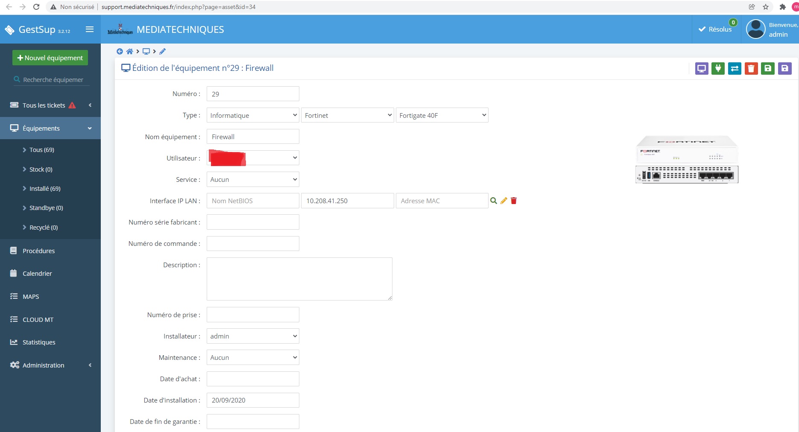Open Installé (69) equipment list

pyautogui.click(x=45, y=189)
